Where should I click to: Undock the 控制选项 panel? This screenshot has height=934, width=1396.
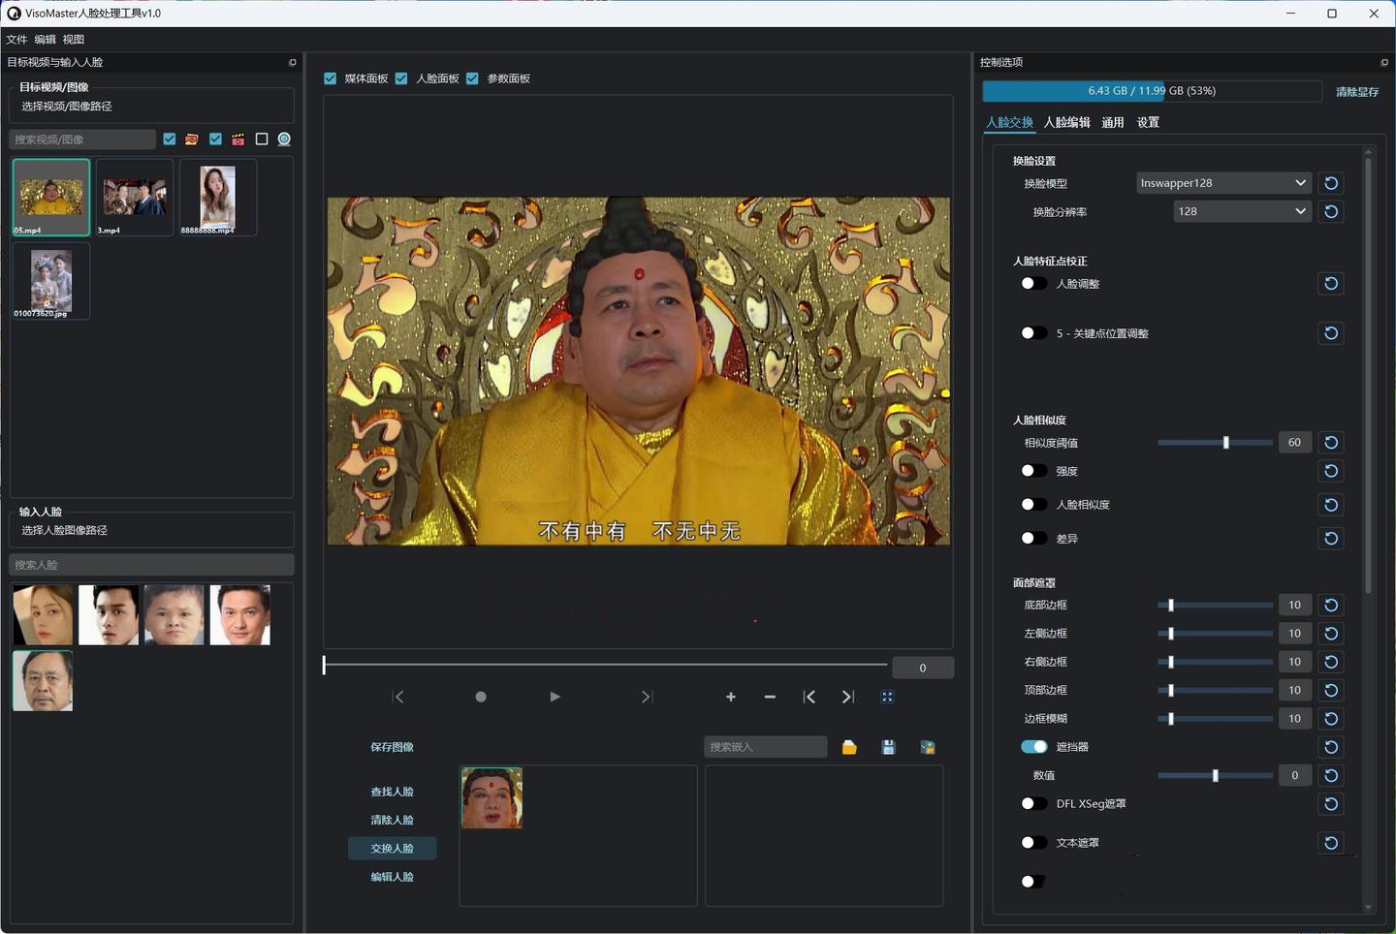click(1383, 62)
